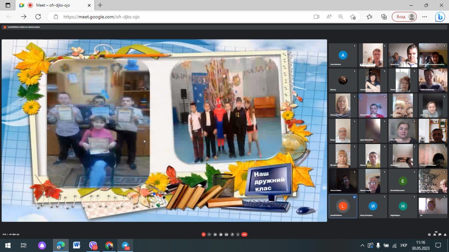Open the Meet more options menu
The image size is (449, 252).
pos(238,234)
